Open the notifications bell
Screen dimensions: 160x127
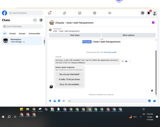click(148, 13)
